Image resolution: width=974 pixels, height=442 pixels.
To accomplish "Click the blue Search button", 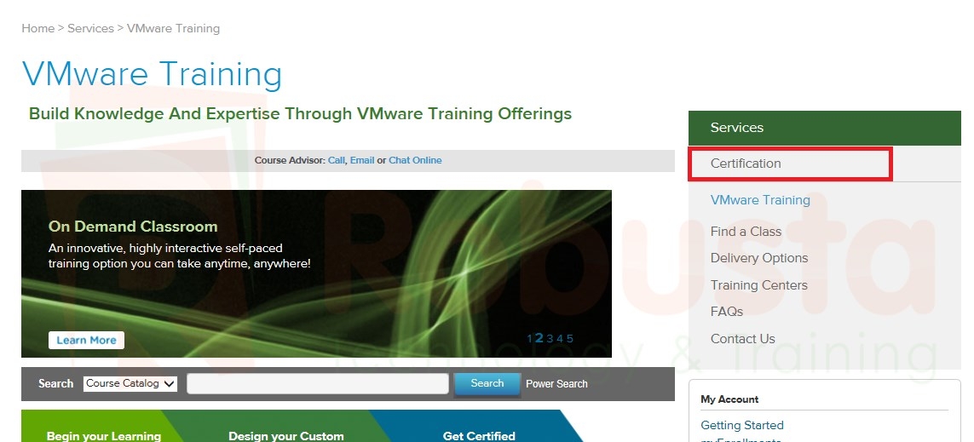I will click(x=487, y=383).
